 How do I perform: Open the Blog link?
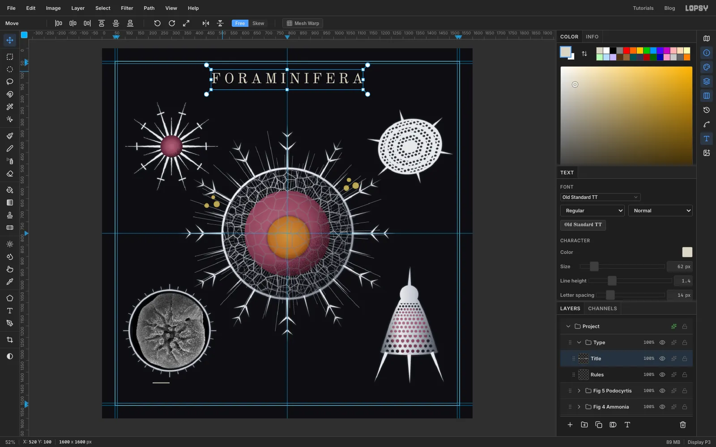669,8
